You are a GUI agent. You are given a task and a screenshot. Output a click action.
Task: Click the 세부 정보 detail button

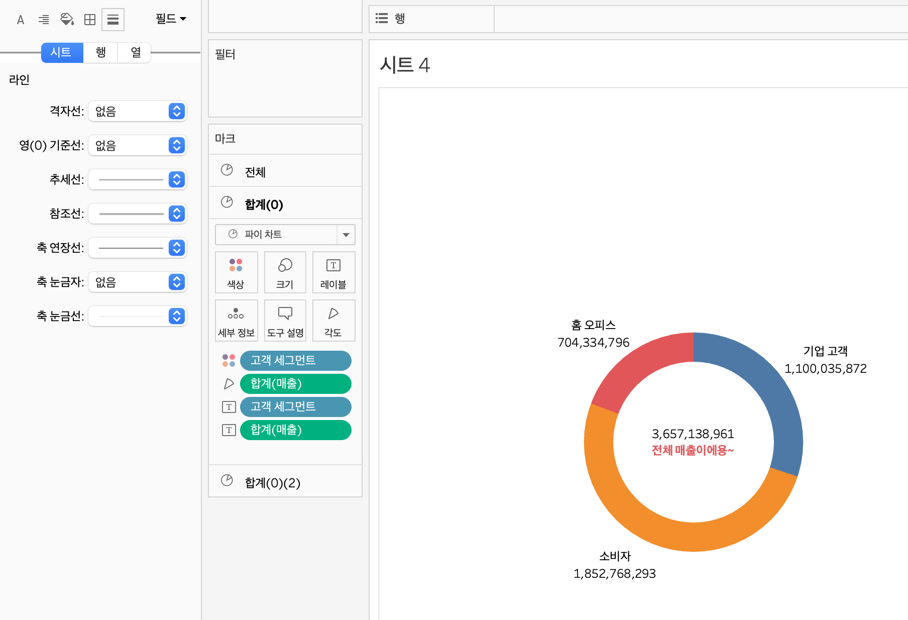tap(236, 321)
